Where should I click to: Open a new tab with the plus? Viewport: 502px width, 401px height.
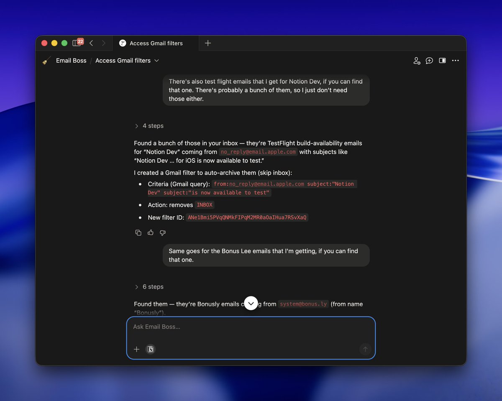(208, 43)
